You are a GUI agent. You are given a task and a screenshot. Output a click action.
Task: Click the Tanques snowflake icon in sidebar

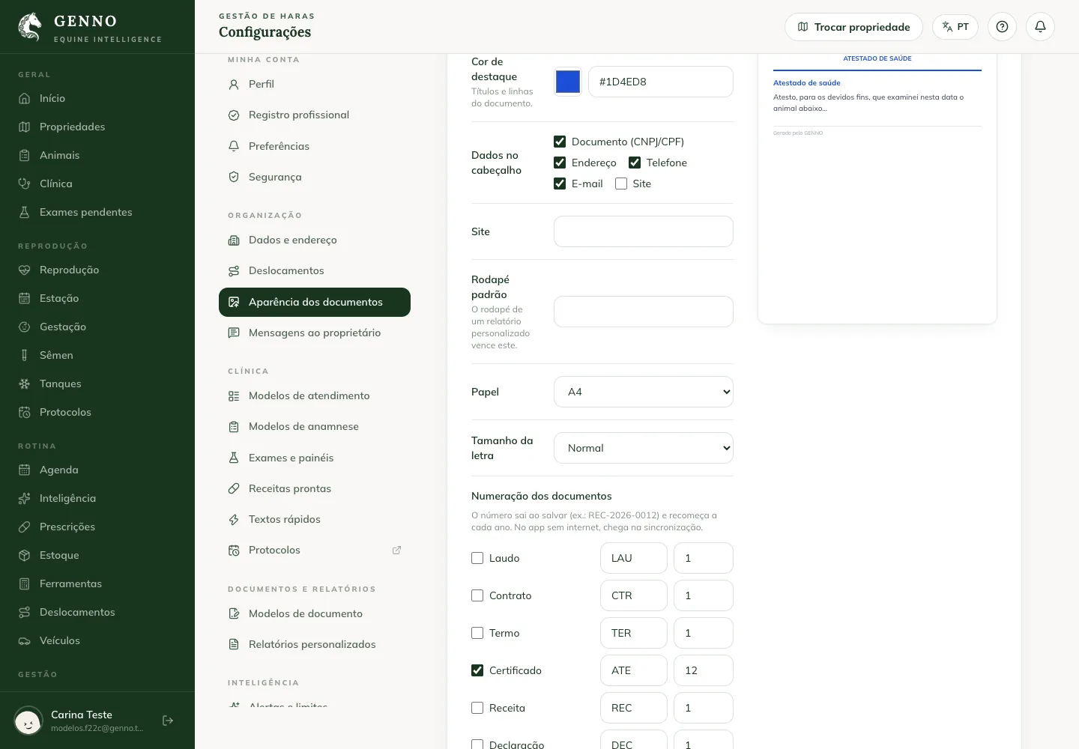pos(24,383)
